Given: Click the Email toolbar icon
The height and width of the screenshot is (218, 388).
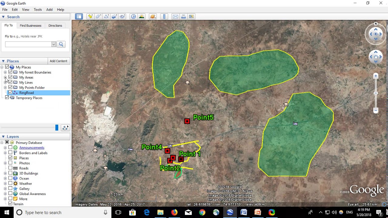Looking at the screenshot, I should coord(176,17).
